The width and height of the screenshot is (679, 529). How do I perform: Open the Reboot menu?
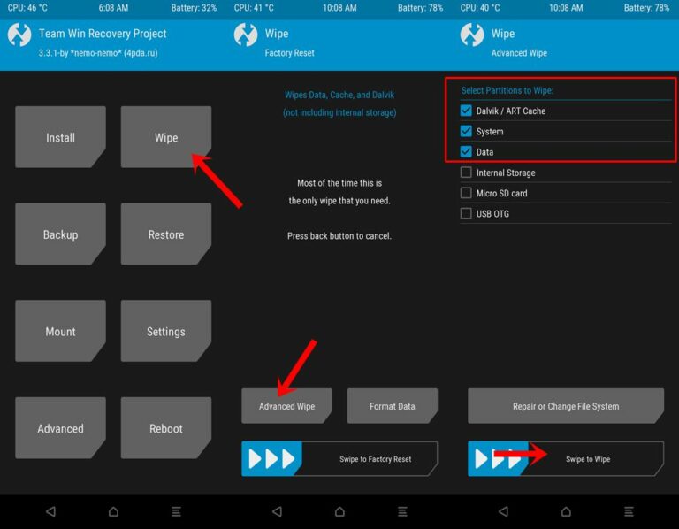166,428
